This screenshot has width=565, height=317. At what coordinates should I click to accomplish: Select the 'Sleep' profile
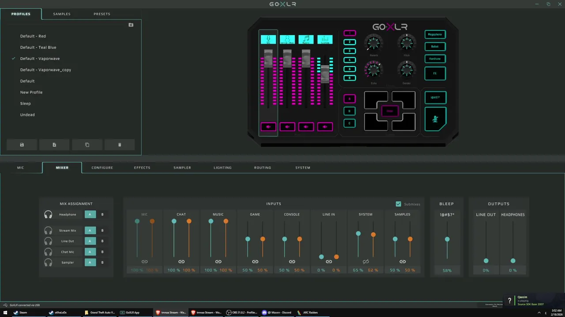click(x=26, y=103)
